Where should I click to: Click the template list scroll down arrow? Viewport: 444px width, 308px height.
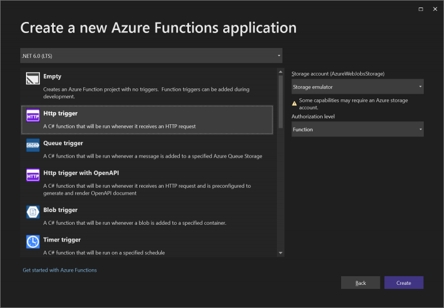pyautogui.click(x=280, y=253)
